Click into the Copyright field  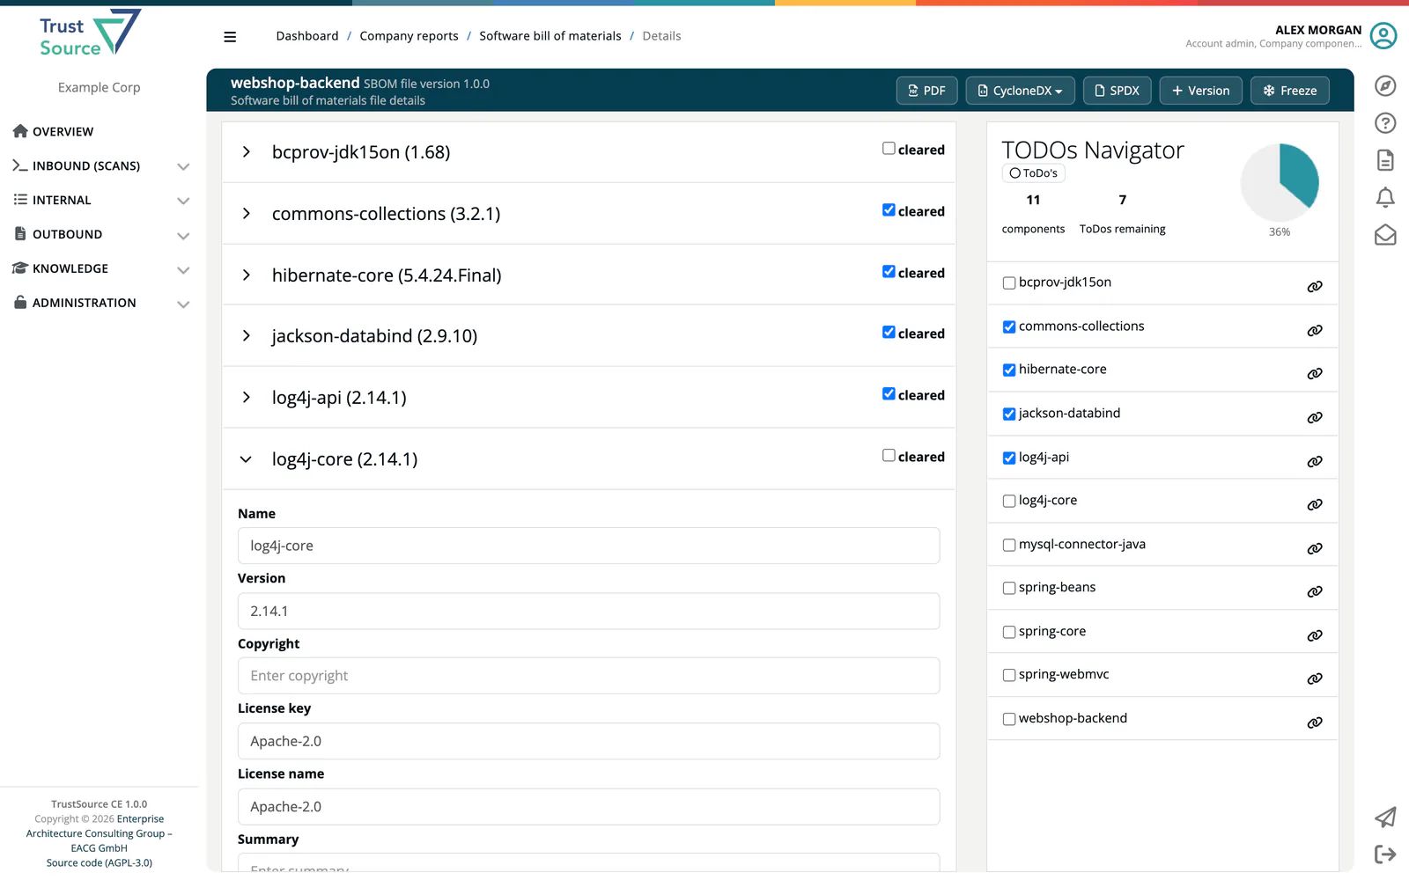588,676
